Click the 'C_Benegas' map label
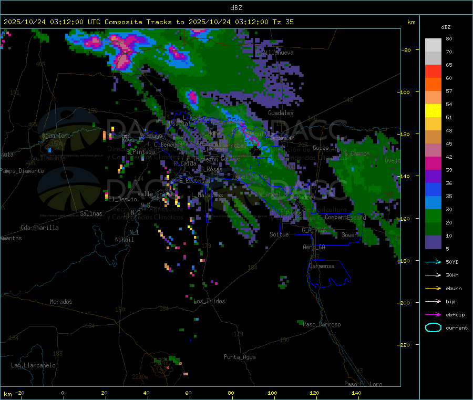The width and height of the screenshot is (473, 400). 168,145
